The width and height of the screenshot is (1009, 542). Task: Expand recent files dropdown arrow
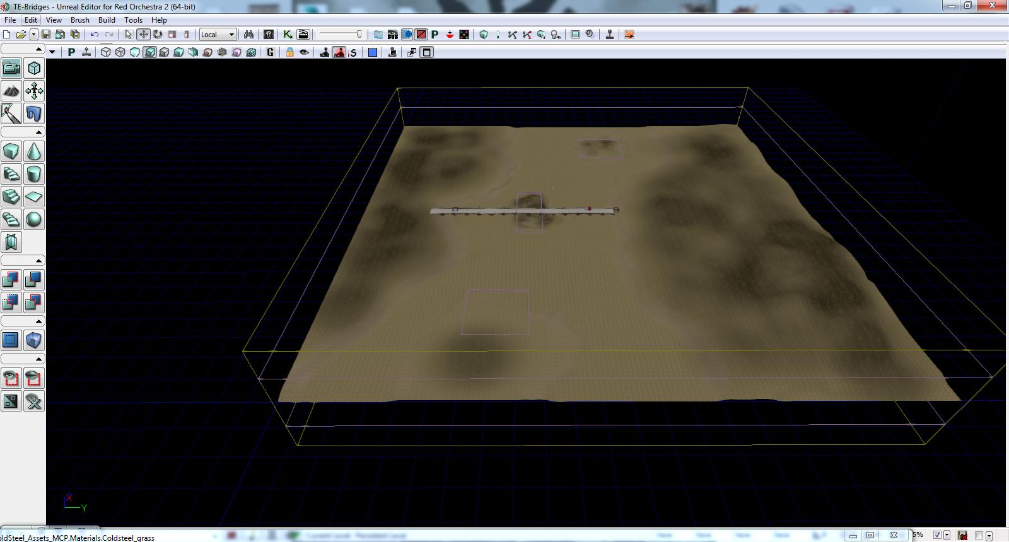[x=34, y=35]
